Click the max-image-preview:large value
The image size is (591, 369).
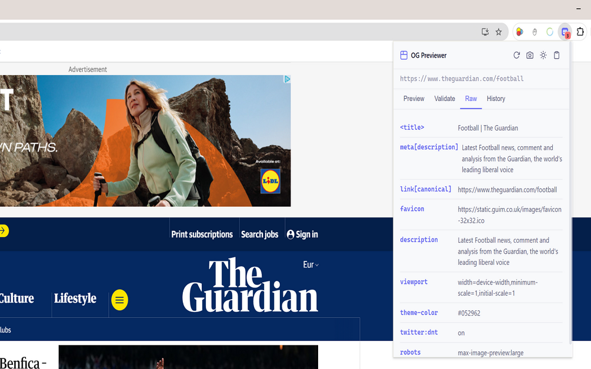tap(490, 353)
